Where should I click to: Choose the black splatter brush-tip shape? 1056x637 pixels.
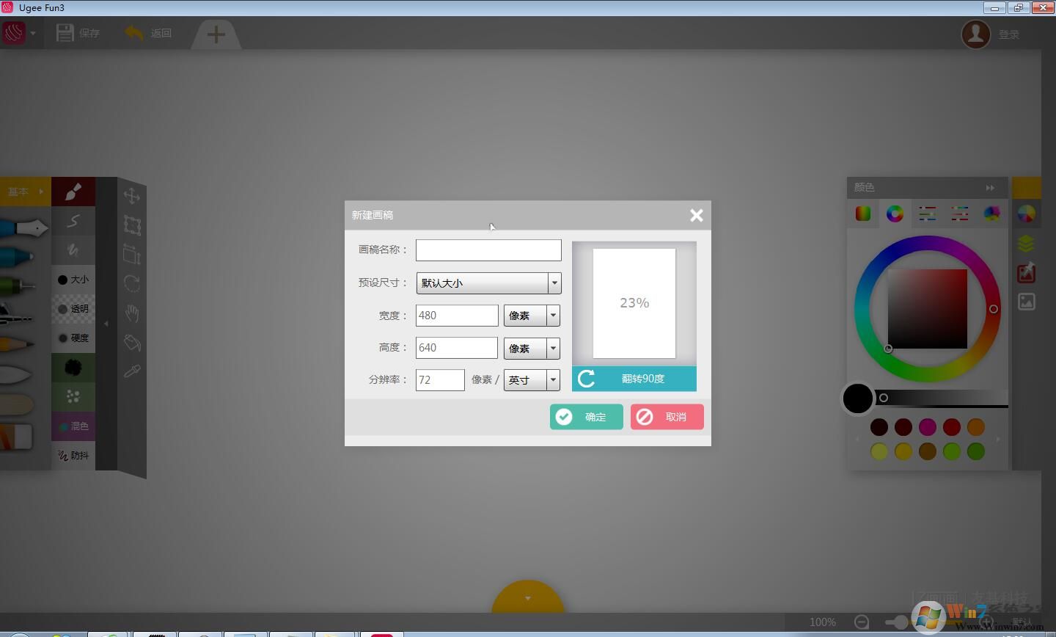[x=73, y=368]
